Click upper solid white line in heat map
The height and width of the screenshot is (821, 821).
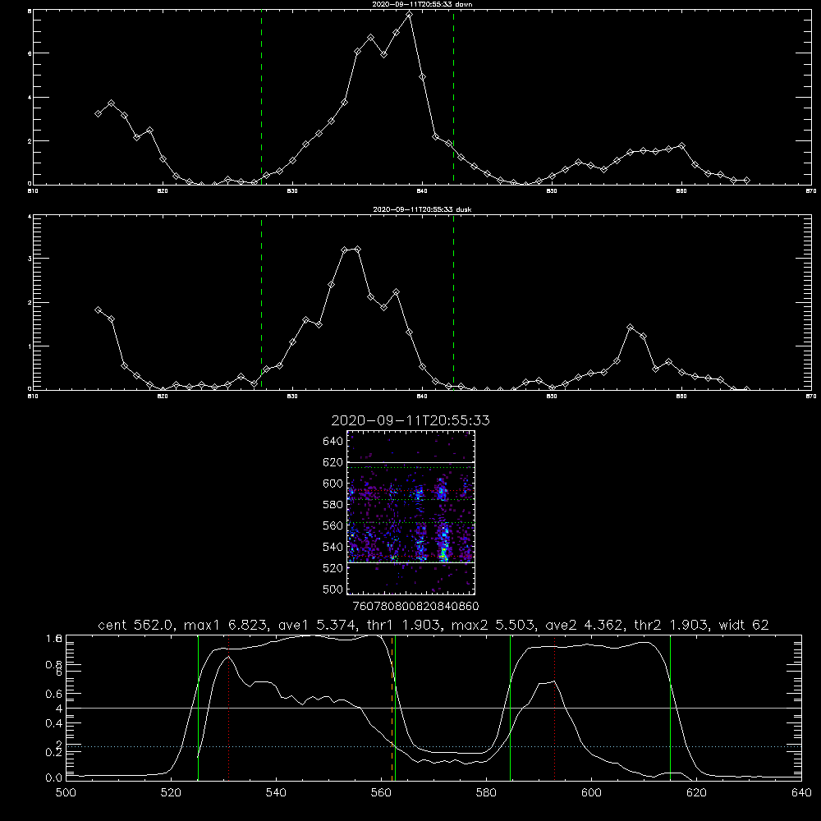coord(411,463)
